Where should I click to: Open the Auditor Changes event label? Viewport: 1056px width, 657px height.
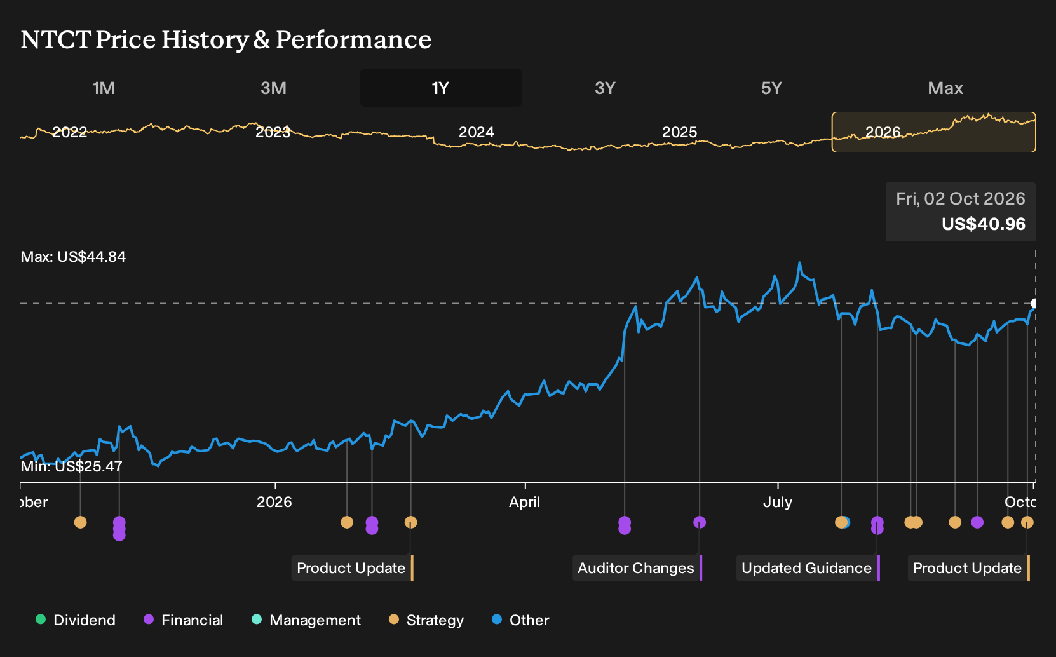637,568
